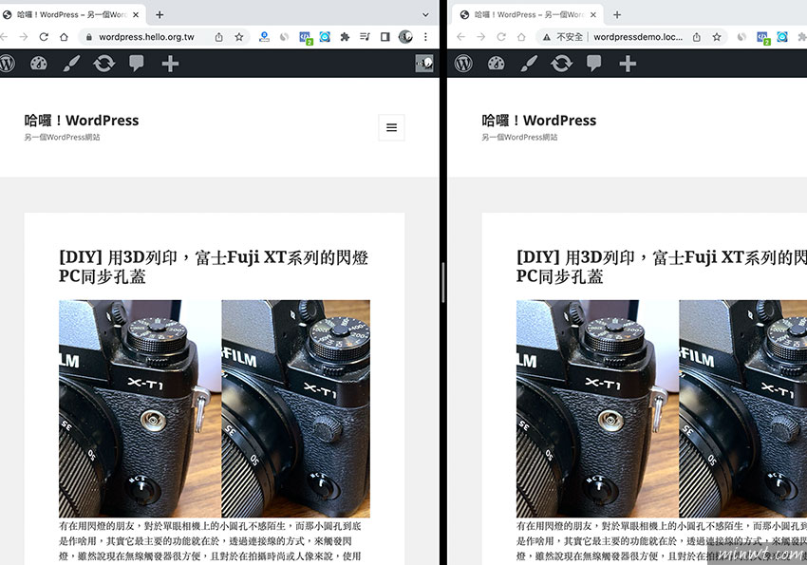This screenshot has width=807, height=565.
Task: Open Chrome three-dot menu in hello.org.tw browser
Action: point(425,36)
